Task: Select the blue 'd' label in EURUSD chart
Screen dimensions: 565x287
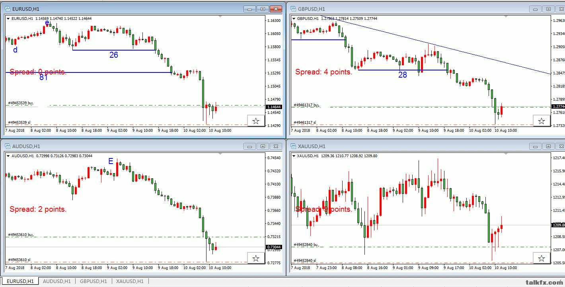Action: pyautogui.click(x=16, y=50)
